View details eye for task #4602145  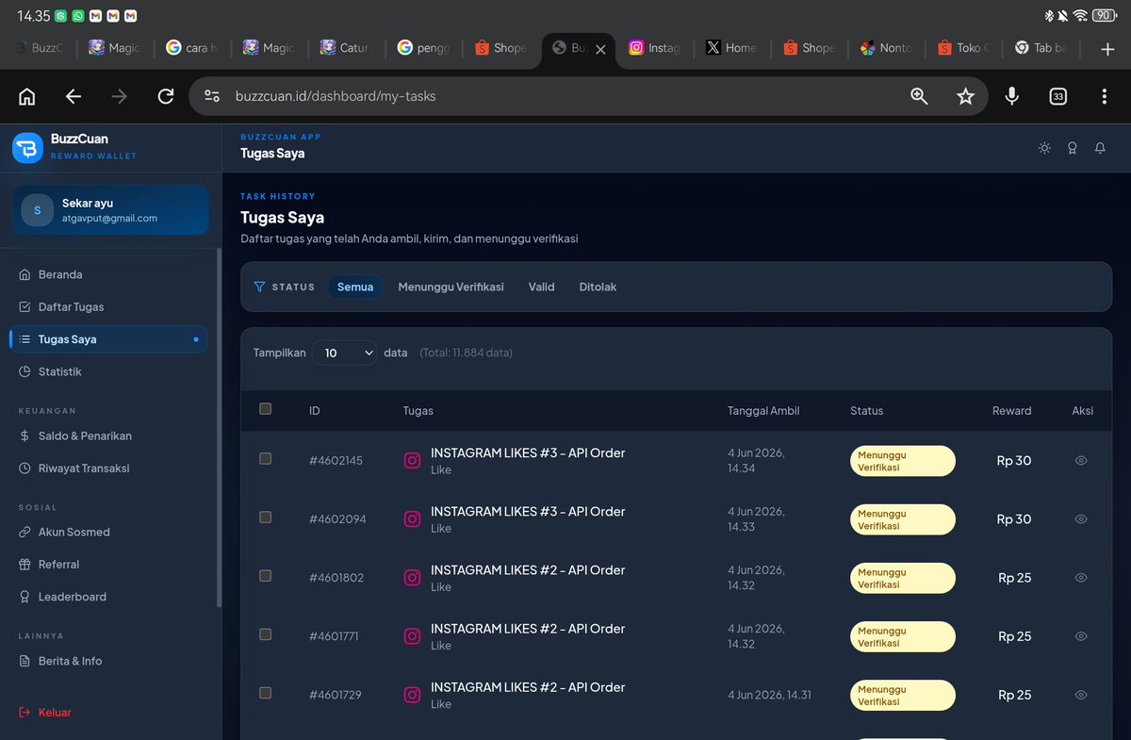(x=1081, y=461)
